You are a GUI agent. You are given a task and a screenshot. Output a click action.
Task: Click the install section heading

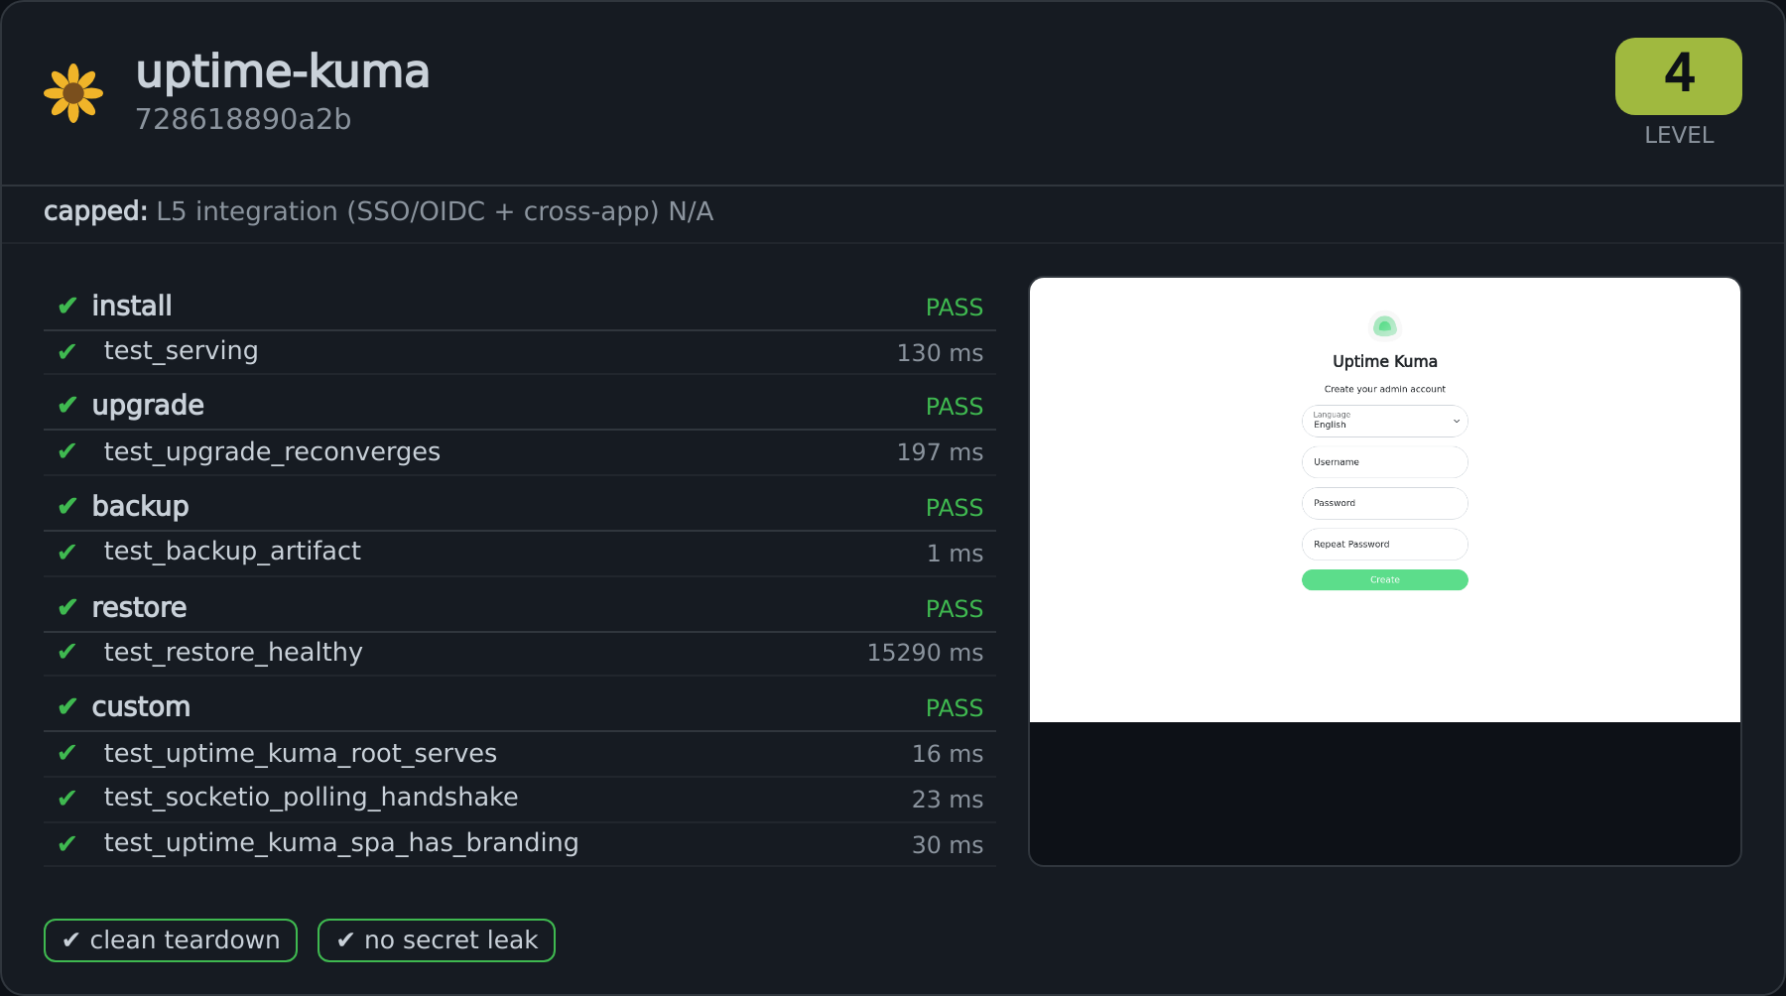(132, 306)
